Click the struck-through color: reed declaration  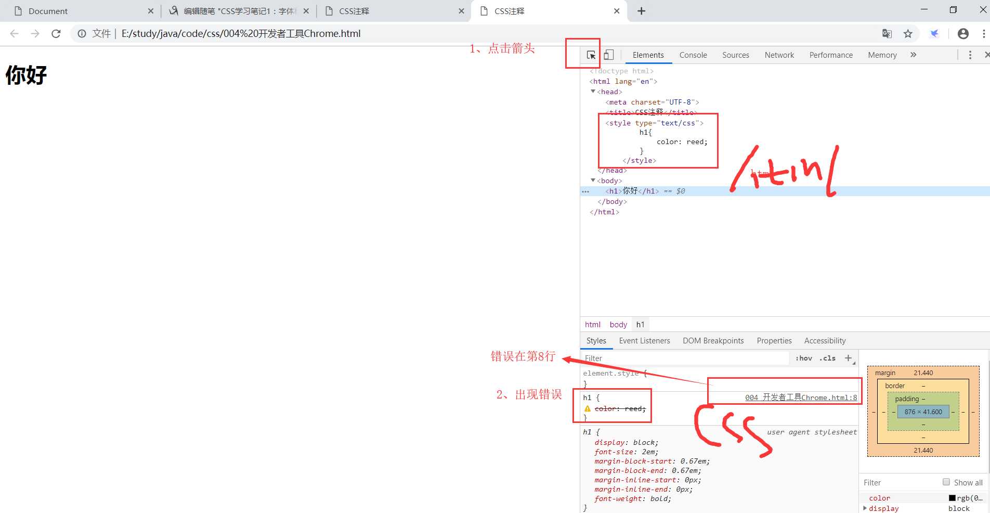coord(620,408)
